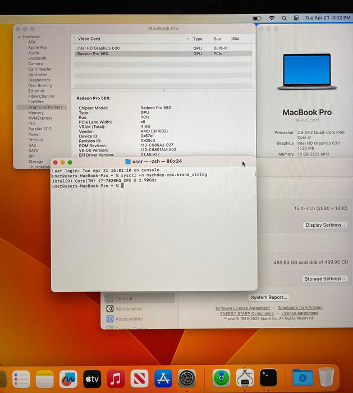Select Parallel SCSI in the Hardware list
The width and height of the screenshot is (353, 393).
(x=40, y=129)
